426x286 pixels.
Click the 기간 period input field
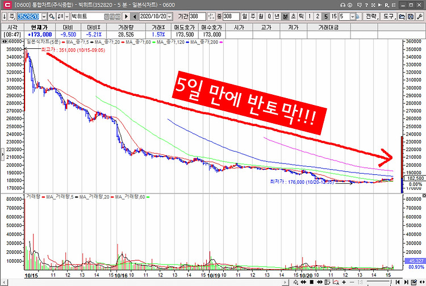198,16
